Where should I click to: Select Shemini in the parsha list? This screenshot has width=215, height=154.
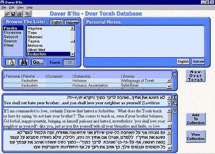(49, 37)
